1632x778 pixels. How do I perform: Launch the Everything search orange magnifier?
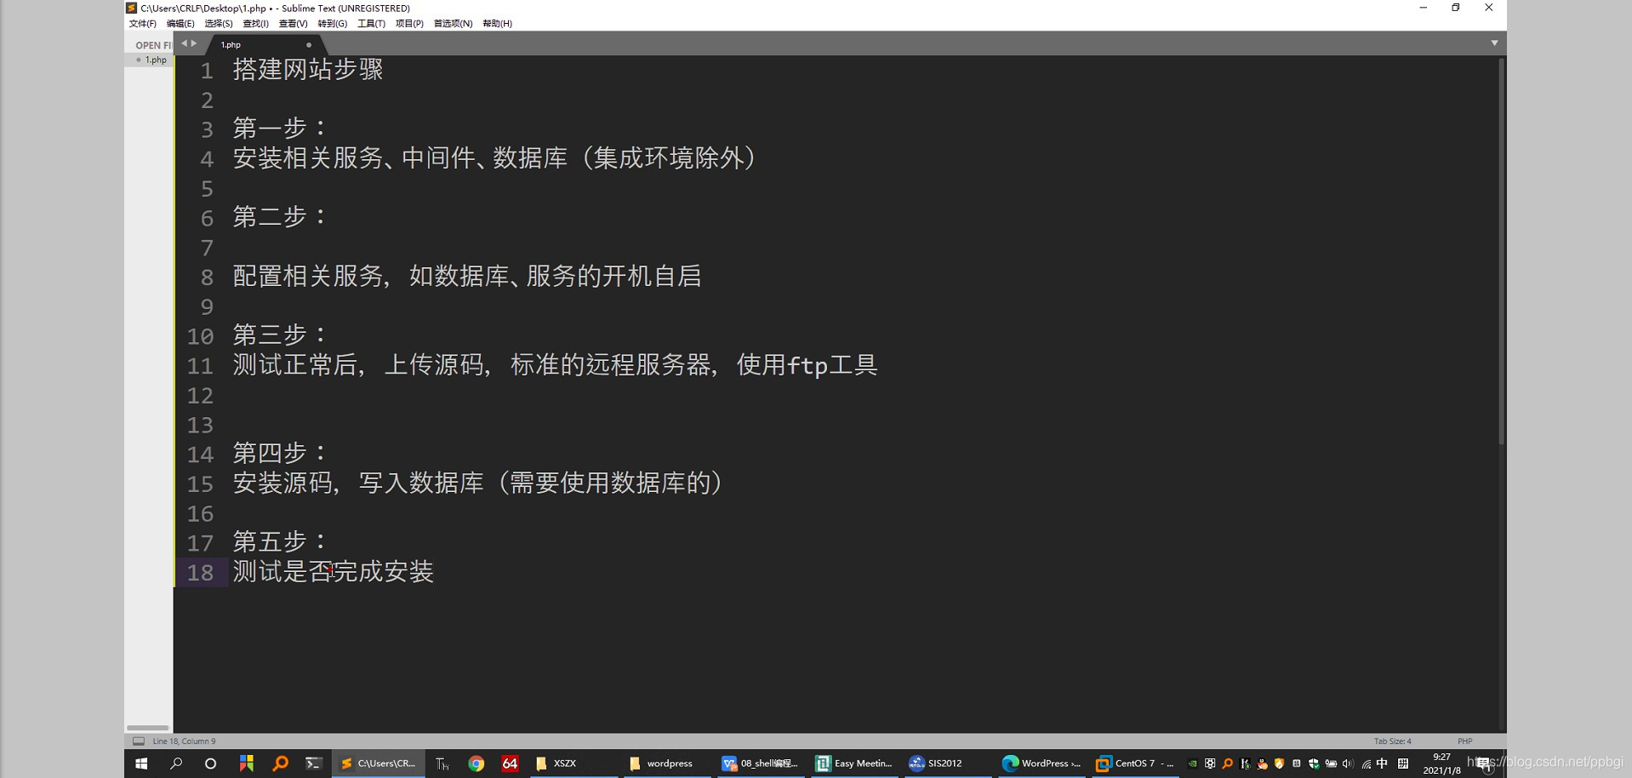(280, 764)
